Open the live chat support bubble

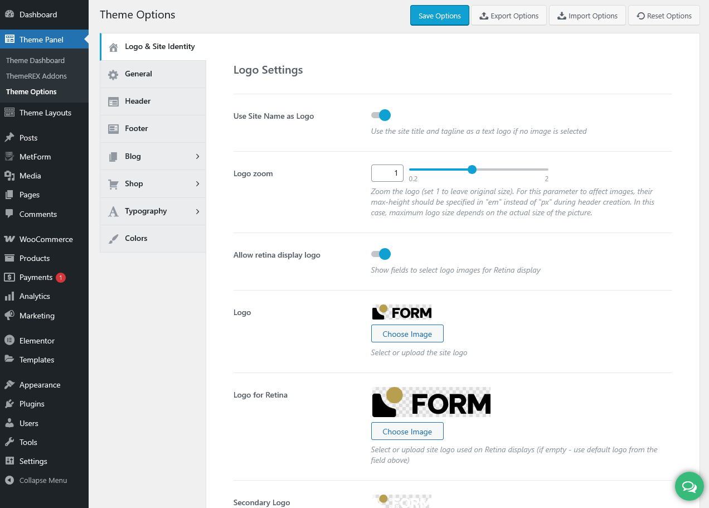689,486
